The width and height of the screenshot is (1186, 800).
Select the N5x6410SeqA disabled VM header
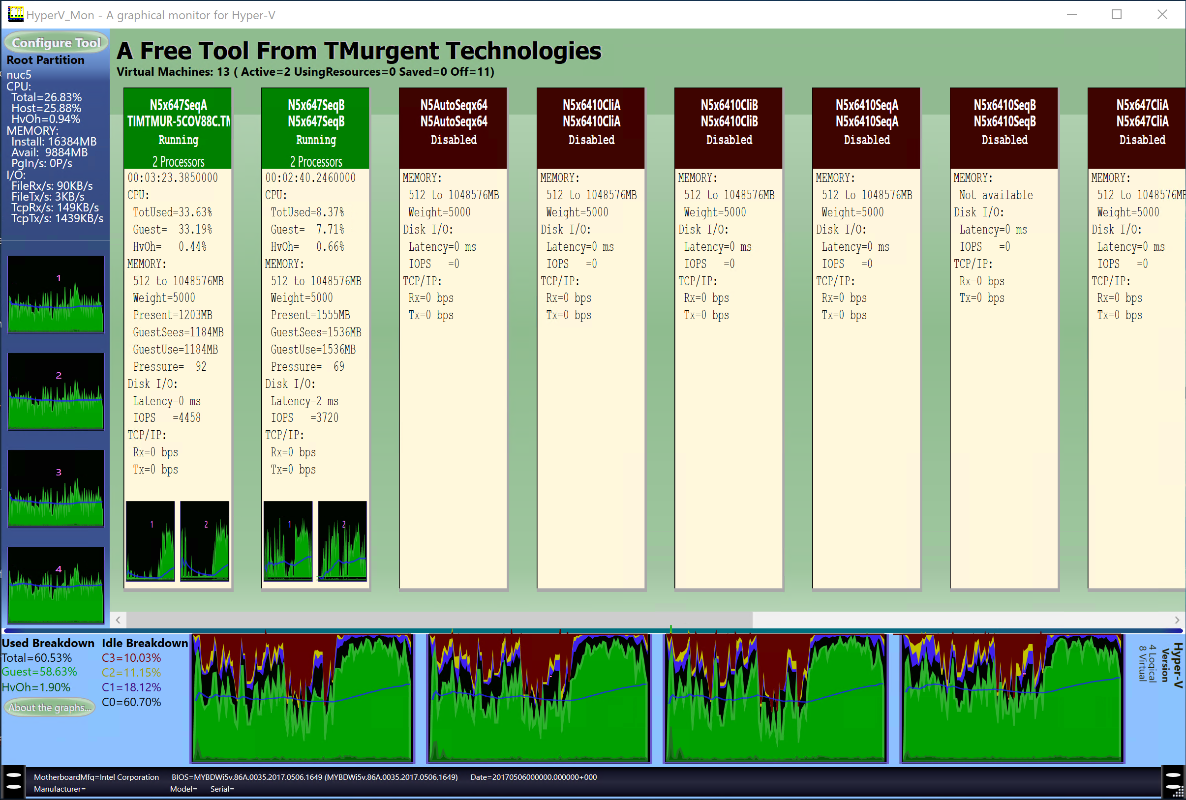[867, 128]
